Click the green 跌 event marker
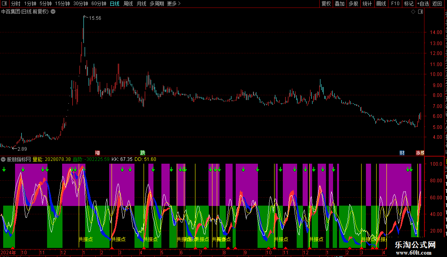This screenshot has height=257, width=447. click(x=143, y=153)
